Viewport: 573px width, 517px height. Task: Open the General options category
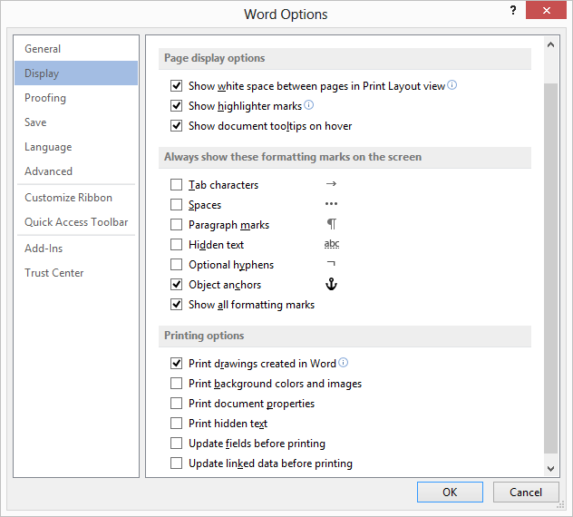click(76, 49)
